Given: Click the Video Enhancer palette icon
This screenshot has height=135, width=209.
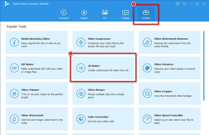Looking at the screenshot, I should pyautogui.click(x=147, y=68).
